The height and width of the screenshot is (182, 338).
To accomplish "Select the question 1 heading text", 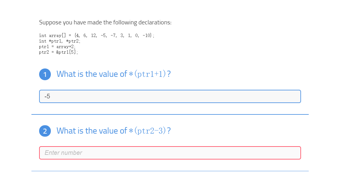I will pos(113,74).
